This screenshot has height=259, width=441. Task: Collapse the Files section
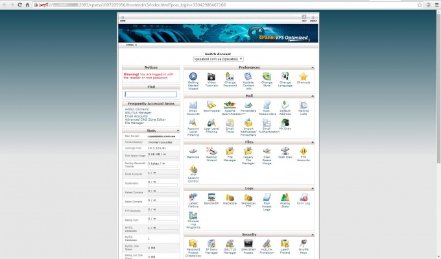point(313,142)
